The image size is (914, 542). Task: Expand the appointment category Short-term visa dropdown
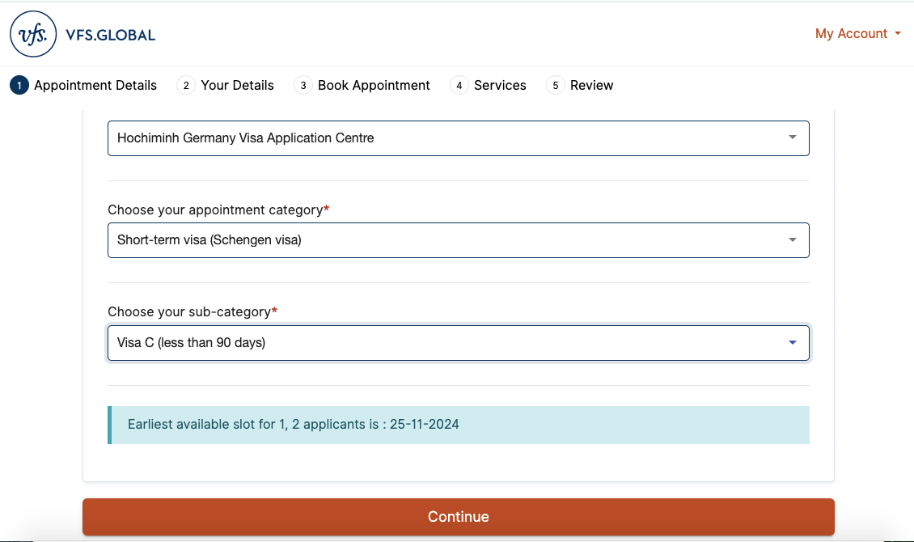(x=458, y=240)
